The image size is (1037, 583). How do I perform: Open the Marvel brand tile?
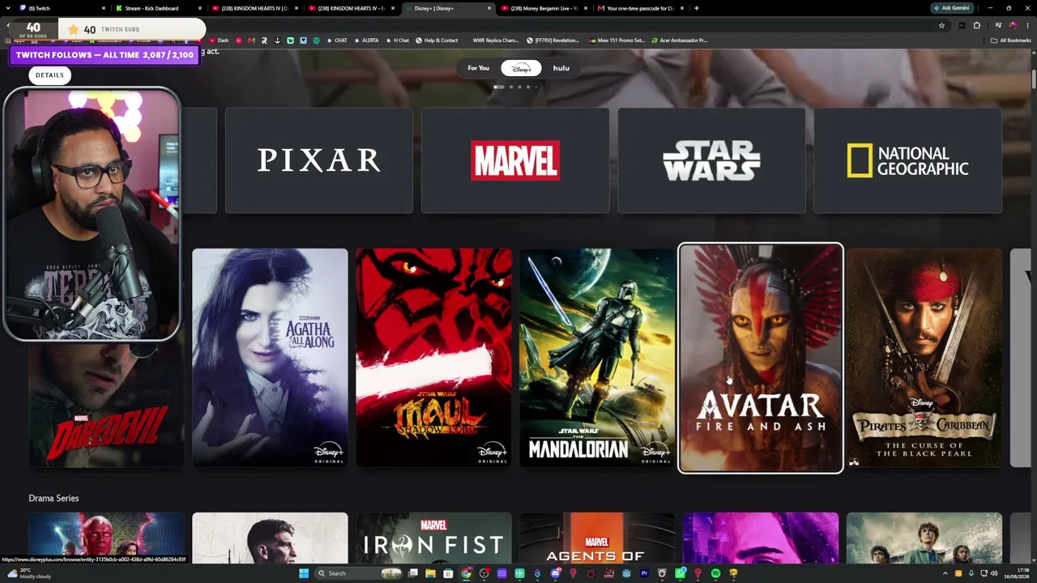coord(515,160)
